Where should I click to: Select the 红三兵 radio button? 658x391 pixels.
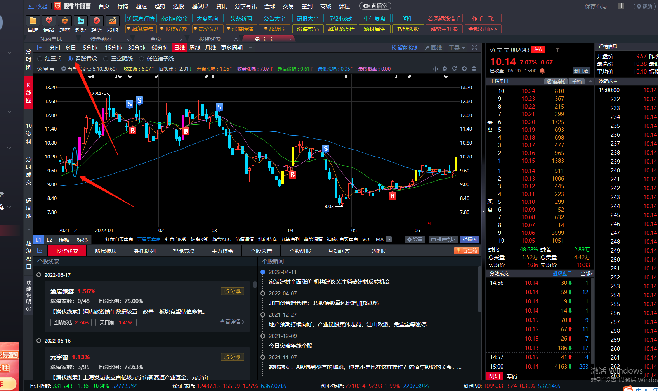coord(40,59)
